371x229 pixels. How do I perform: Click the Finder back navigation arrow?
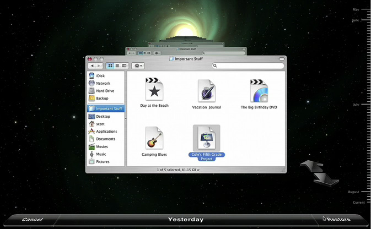[x=92, y=66]
